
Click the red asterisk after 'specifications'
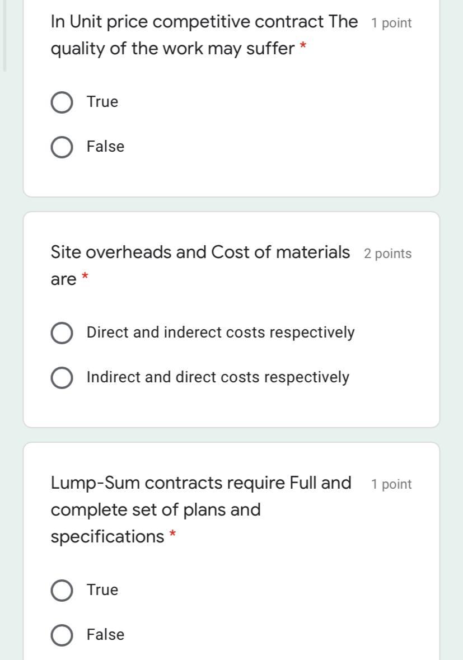tap(171, 536)
